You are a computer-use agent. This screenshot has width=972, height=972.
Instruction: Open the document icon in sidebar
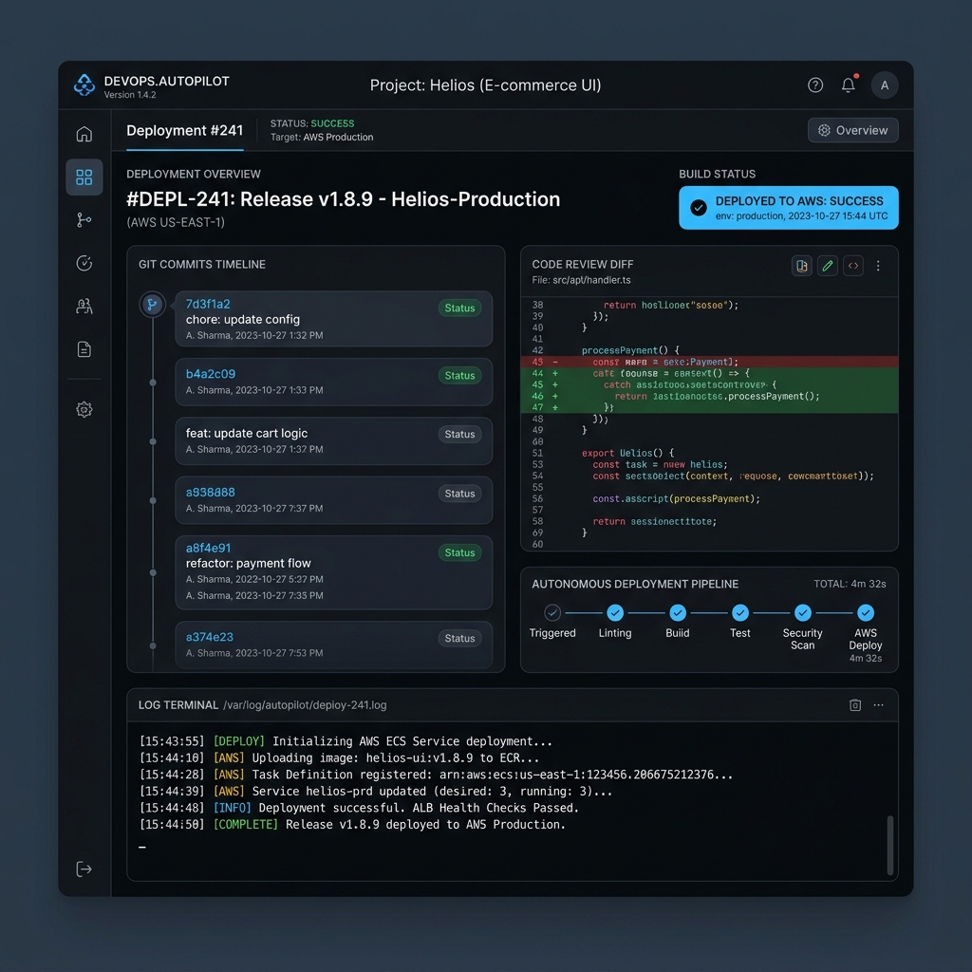point(84,349)
